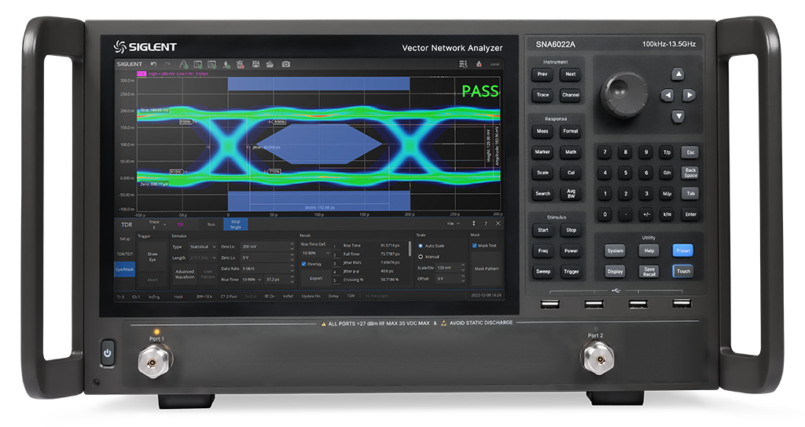Click the Port 1 connector

[x=155, y=361]
